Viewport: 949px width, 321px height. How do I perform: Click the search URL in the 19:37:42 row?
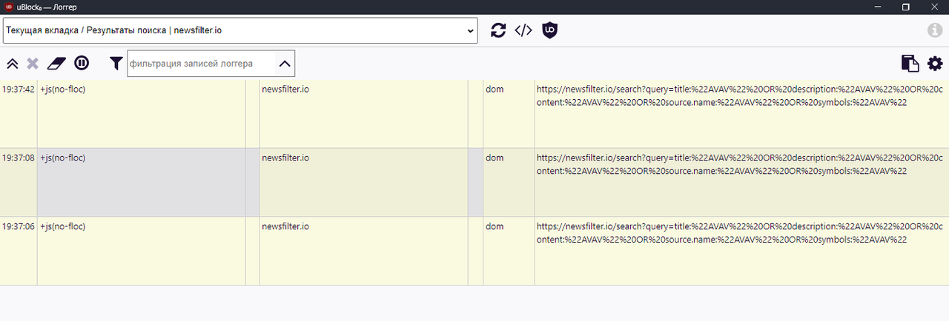[x=740, y=95]
